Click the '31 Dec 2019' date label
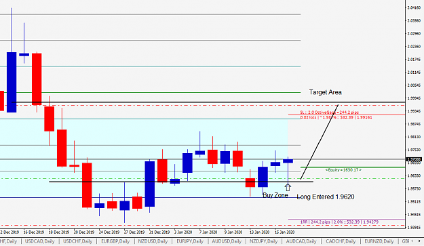 (x=159, y=232)
